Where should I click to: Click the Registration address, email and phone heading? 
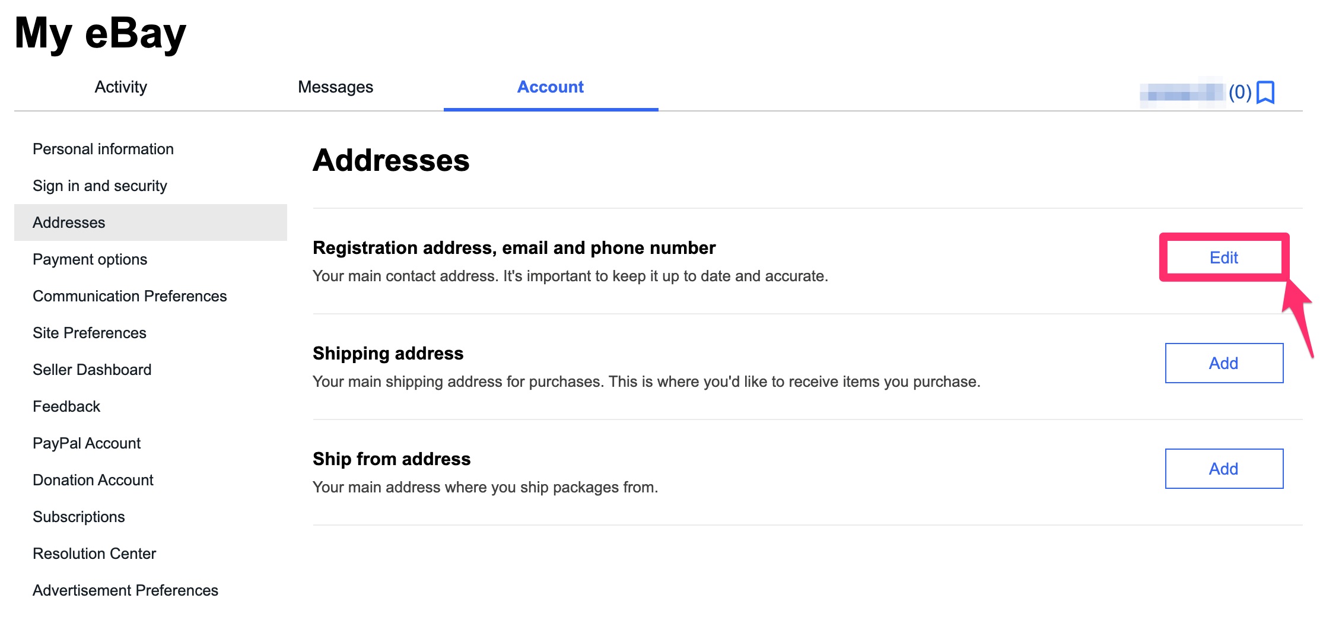514,247
